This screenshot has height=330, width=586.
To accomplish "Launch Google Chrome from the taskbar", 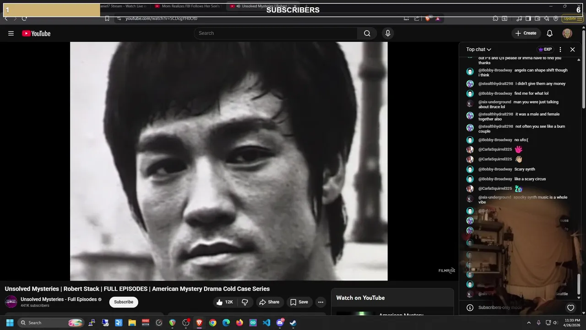I will pos(212,323).
